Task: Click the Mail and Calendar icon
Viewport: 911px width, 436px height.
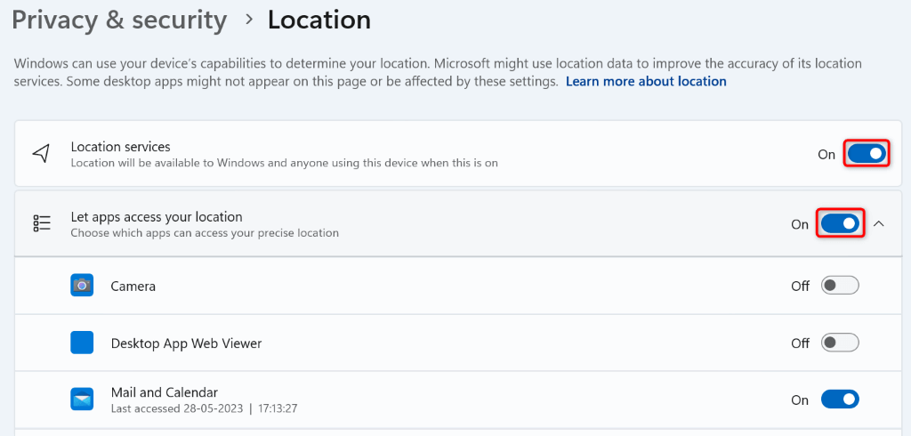Action: [82, 400]
